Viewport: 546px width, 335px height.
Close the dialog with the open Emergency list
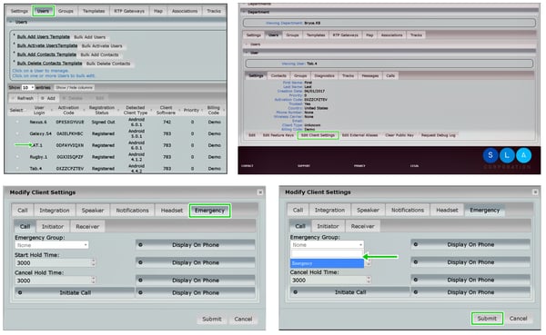pos(536,192)
